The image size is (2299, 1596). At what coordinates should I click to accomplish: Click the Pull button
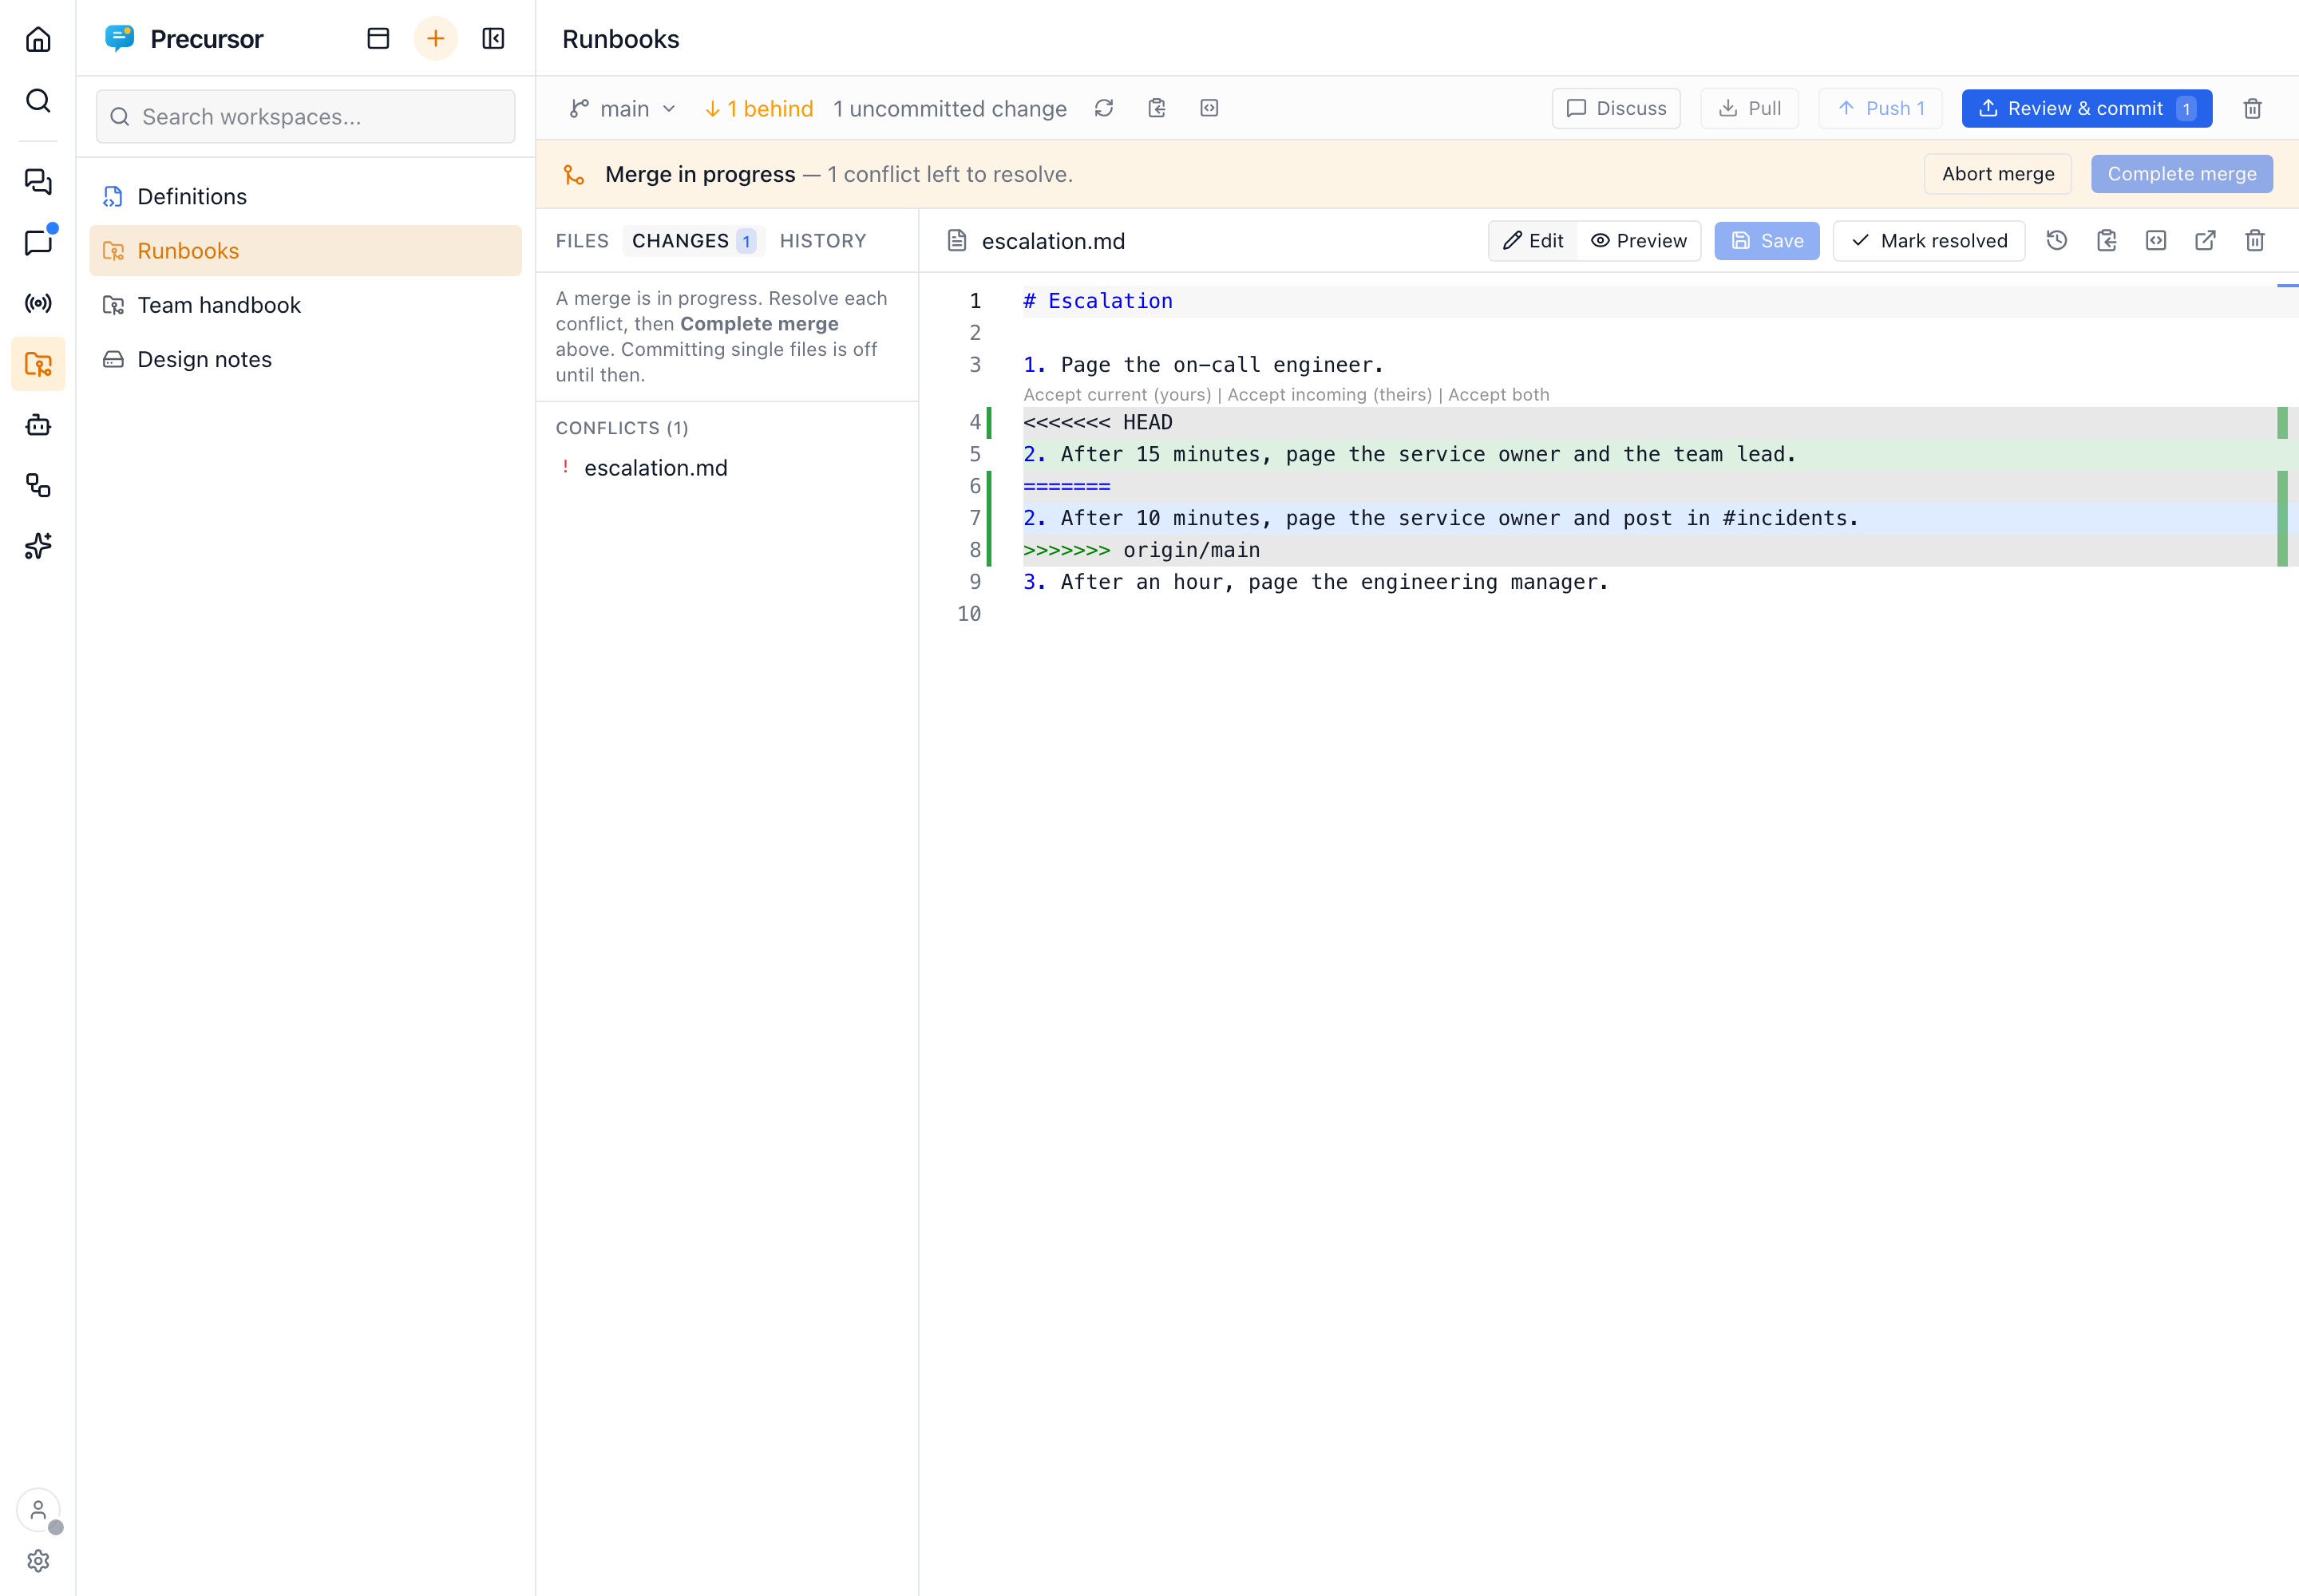pos(1749,108)
